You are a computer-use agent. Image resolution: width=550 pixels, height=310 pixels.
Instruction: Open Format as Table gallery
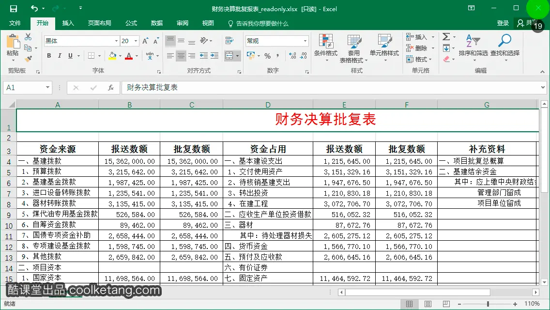tap(353, 48)
